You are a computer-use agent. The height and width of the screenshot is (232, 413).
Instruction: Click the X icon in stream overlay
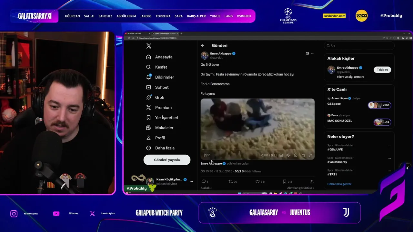coord(92,214)
